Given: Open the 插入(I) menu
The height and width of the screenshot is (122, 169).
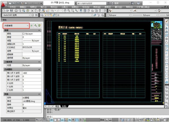Looking at the screenshot, I should click(x=44, y=7).
